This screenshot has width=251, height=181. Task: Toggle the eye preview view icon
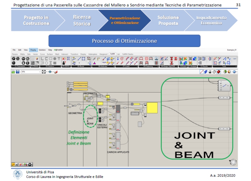coord(50,72)
